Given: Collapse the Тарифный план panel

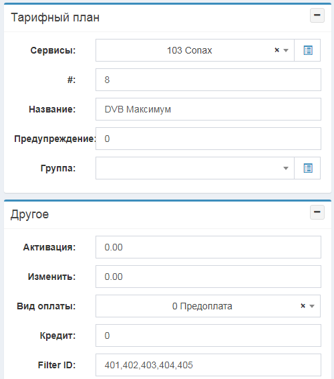Looking at the screenshot, I should pos(317,15).
